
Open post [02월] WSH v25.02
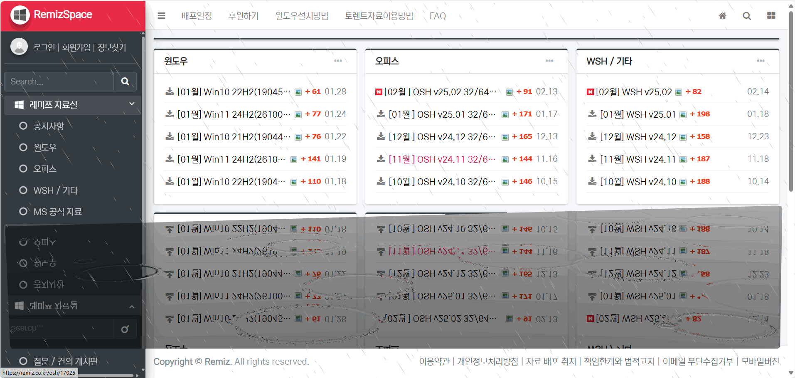tap(634, 92)
